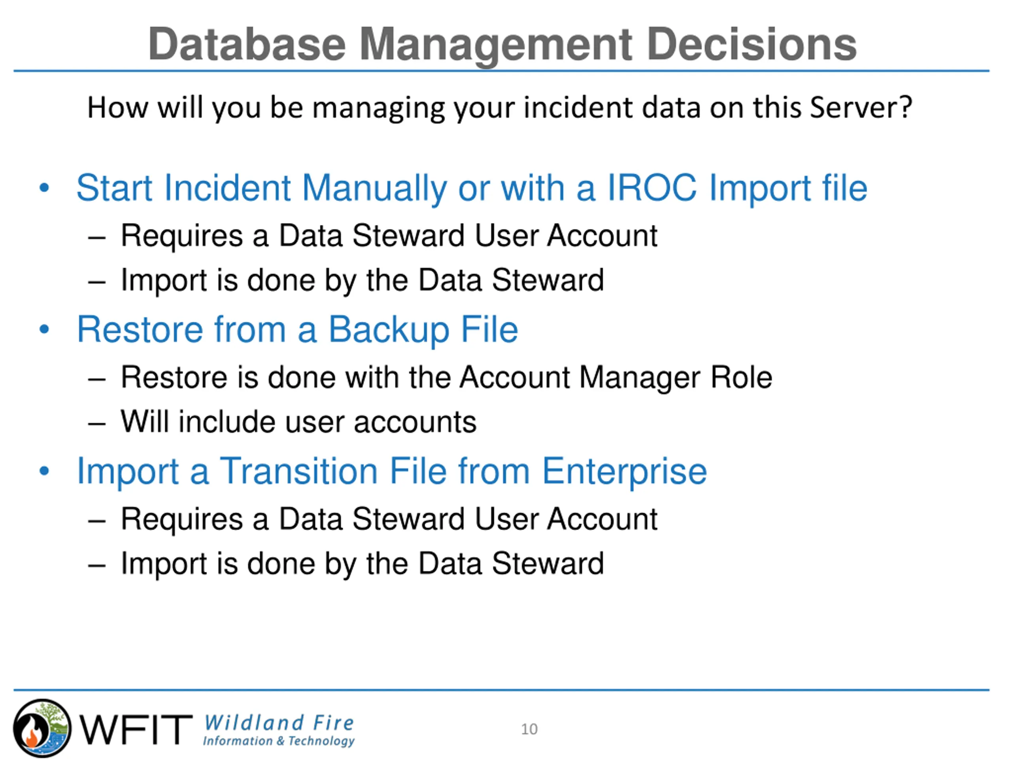Click the bullet before Import a Transition File

click(44, 471)
